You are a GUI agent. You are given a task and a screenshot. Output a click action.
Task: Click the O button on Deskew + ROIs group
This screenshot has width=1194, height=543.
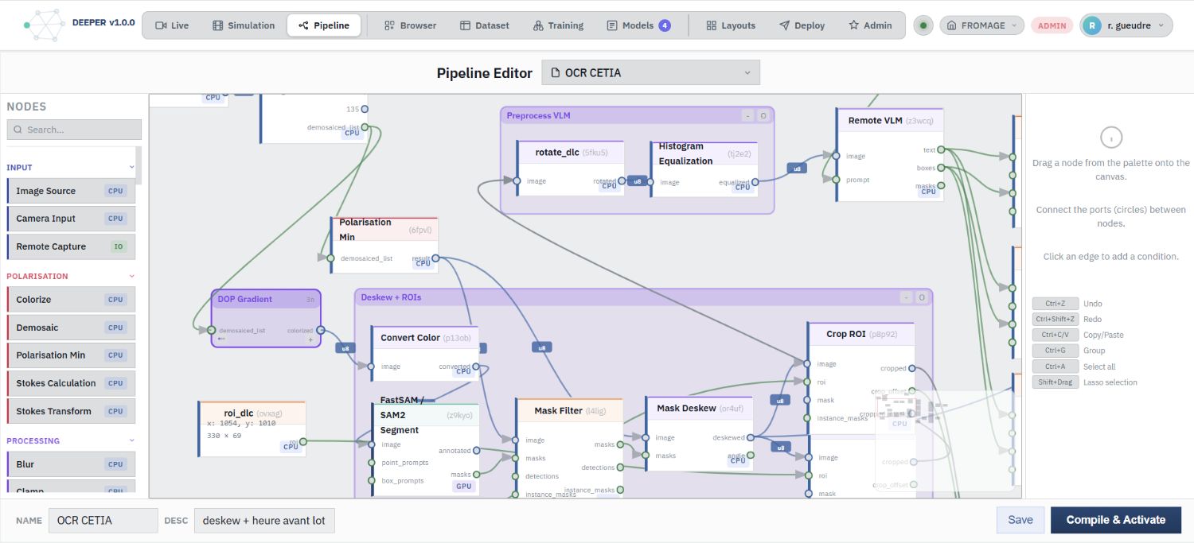921,297
